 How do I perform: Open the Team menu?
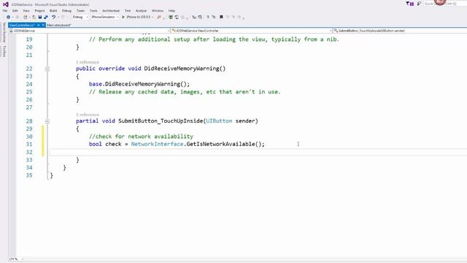click(x=80, y=11)
